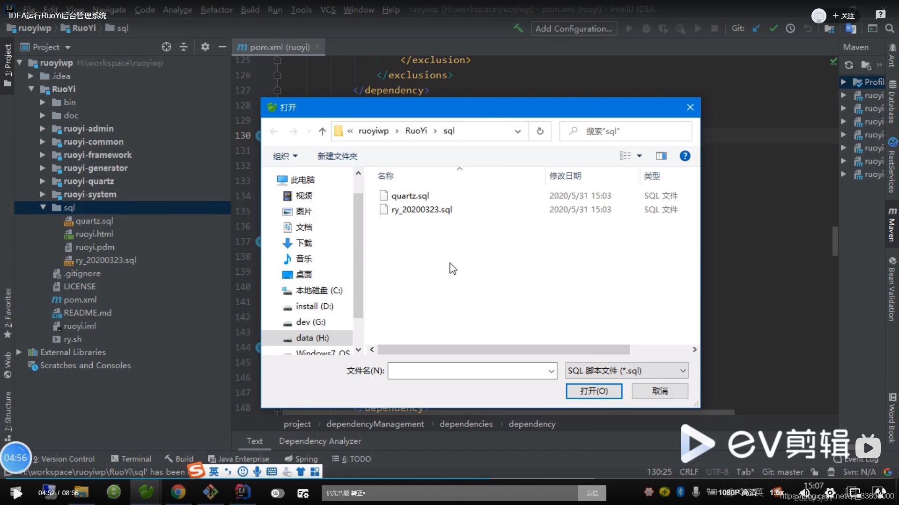Switch to Dependency Analyzer tab

click(320, 441)
